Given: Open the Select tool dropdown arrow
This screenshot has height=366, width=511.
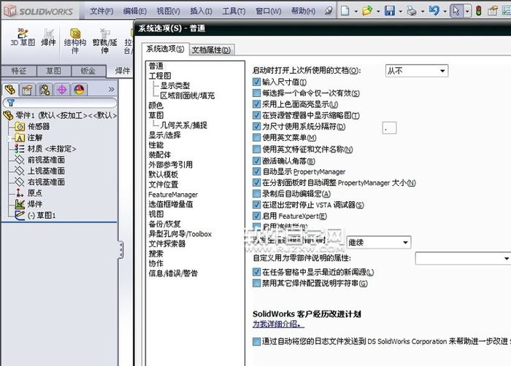Looking at the screenshot, I should pos(467,11).
